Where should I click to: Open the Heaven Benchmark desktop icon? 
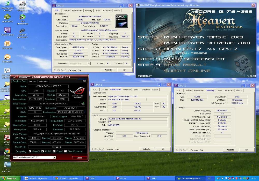click(7, 167)
